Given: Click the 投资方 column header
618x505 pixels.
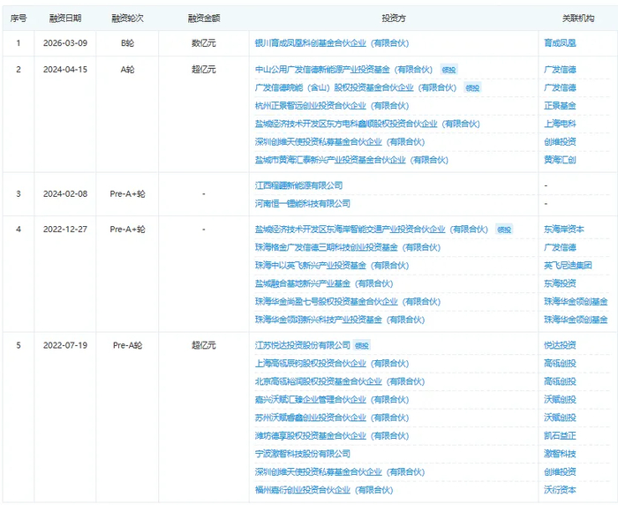Looking at the screenshot, I should click(394, 19).
